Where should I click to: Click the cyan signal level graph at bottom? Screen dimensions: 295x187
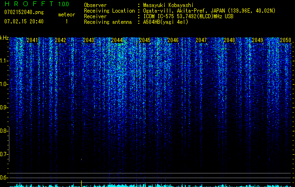[x=150, y=185]
